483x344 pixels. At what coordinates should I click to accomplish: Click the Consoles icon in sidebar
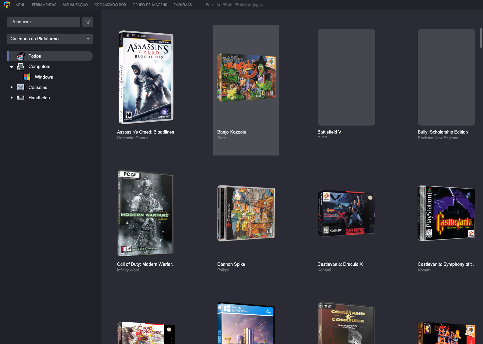[21, 87]
